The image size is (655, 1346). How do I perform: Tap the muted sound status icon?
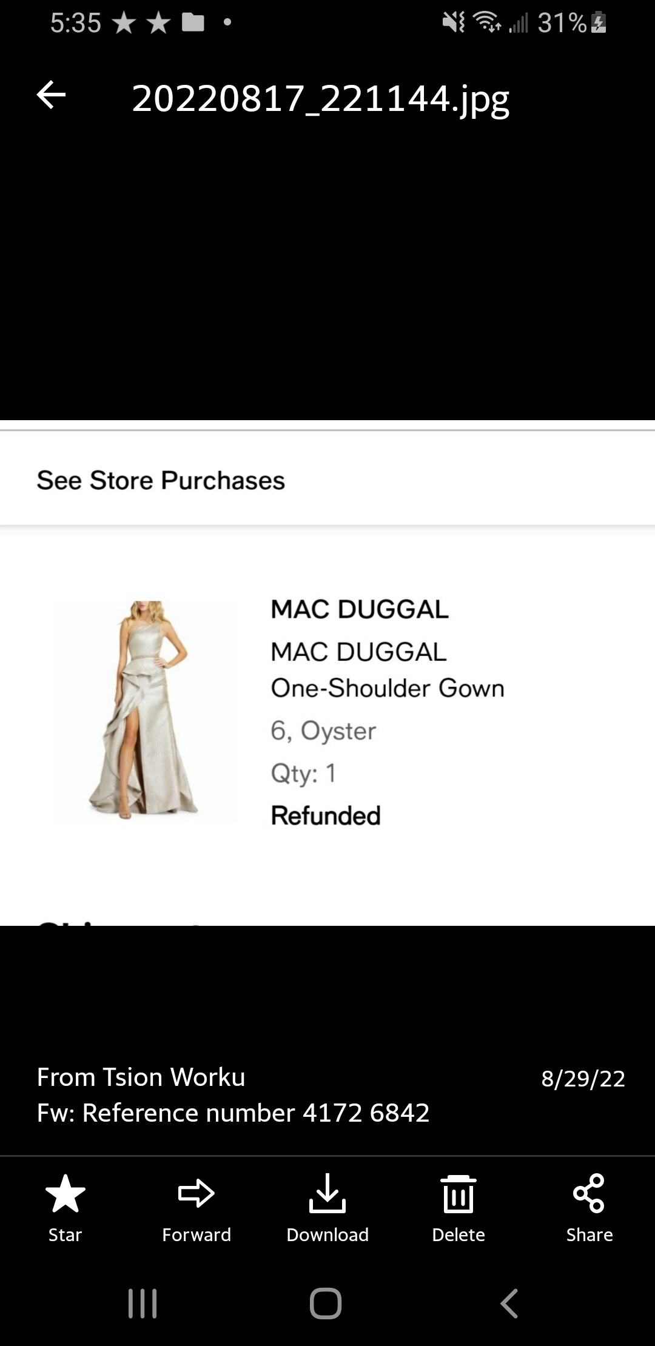[454, 23]
